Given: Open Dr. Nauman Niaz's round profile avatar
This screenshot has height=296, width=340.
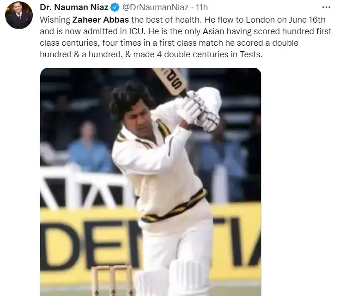Looking at the screenshot, I should tap(19, 15).
